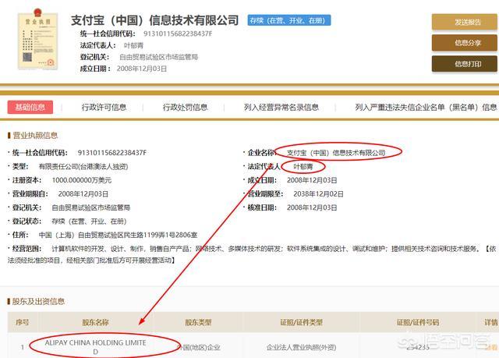Click the 发送报告 button
Image resolution: width=499 pixels, height=358 pixels.
pos(465,22)
